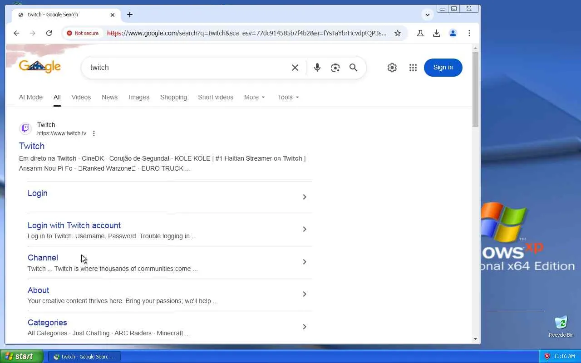581x363 pixels.
Task: Click the chevron on the Channel row
Action: [305, 262]
